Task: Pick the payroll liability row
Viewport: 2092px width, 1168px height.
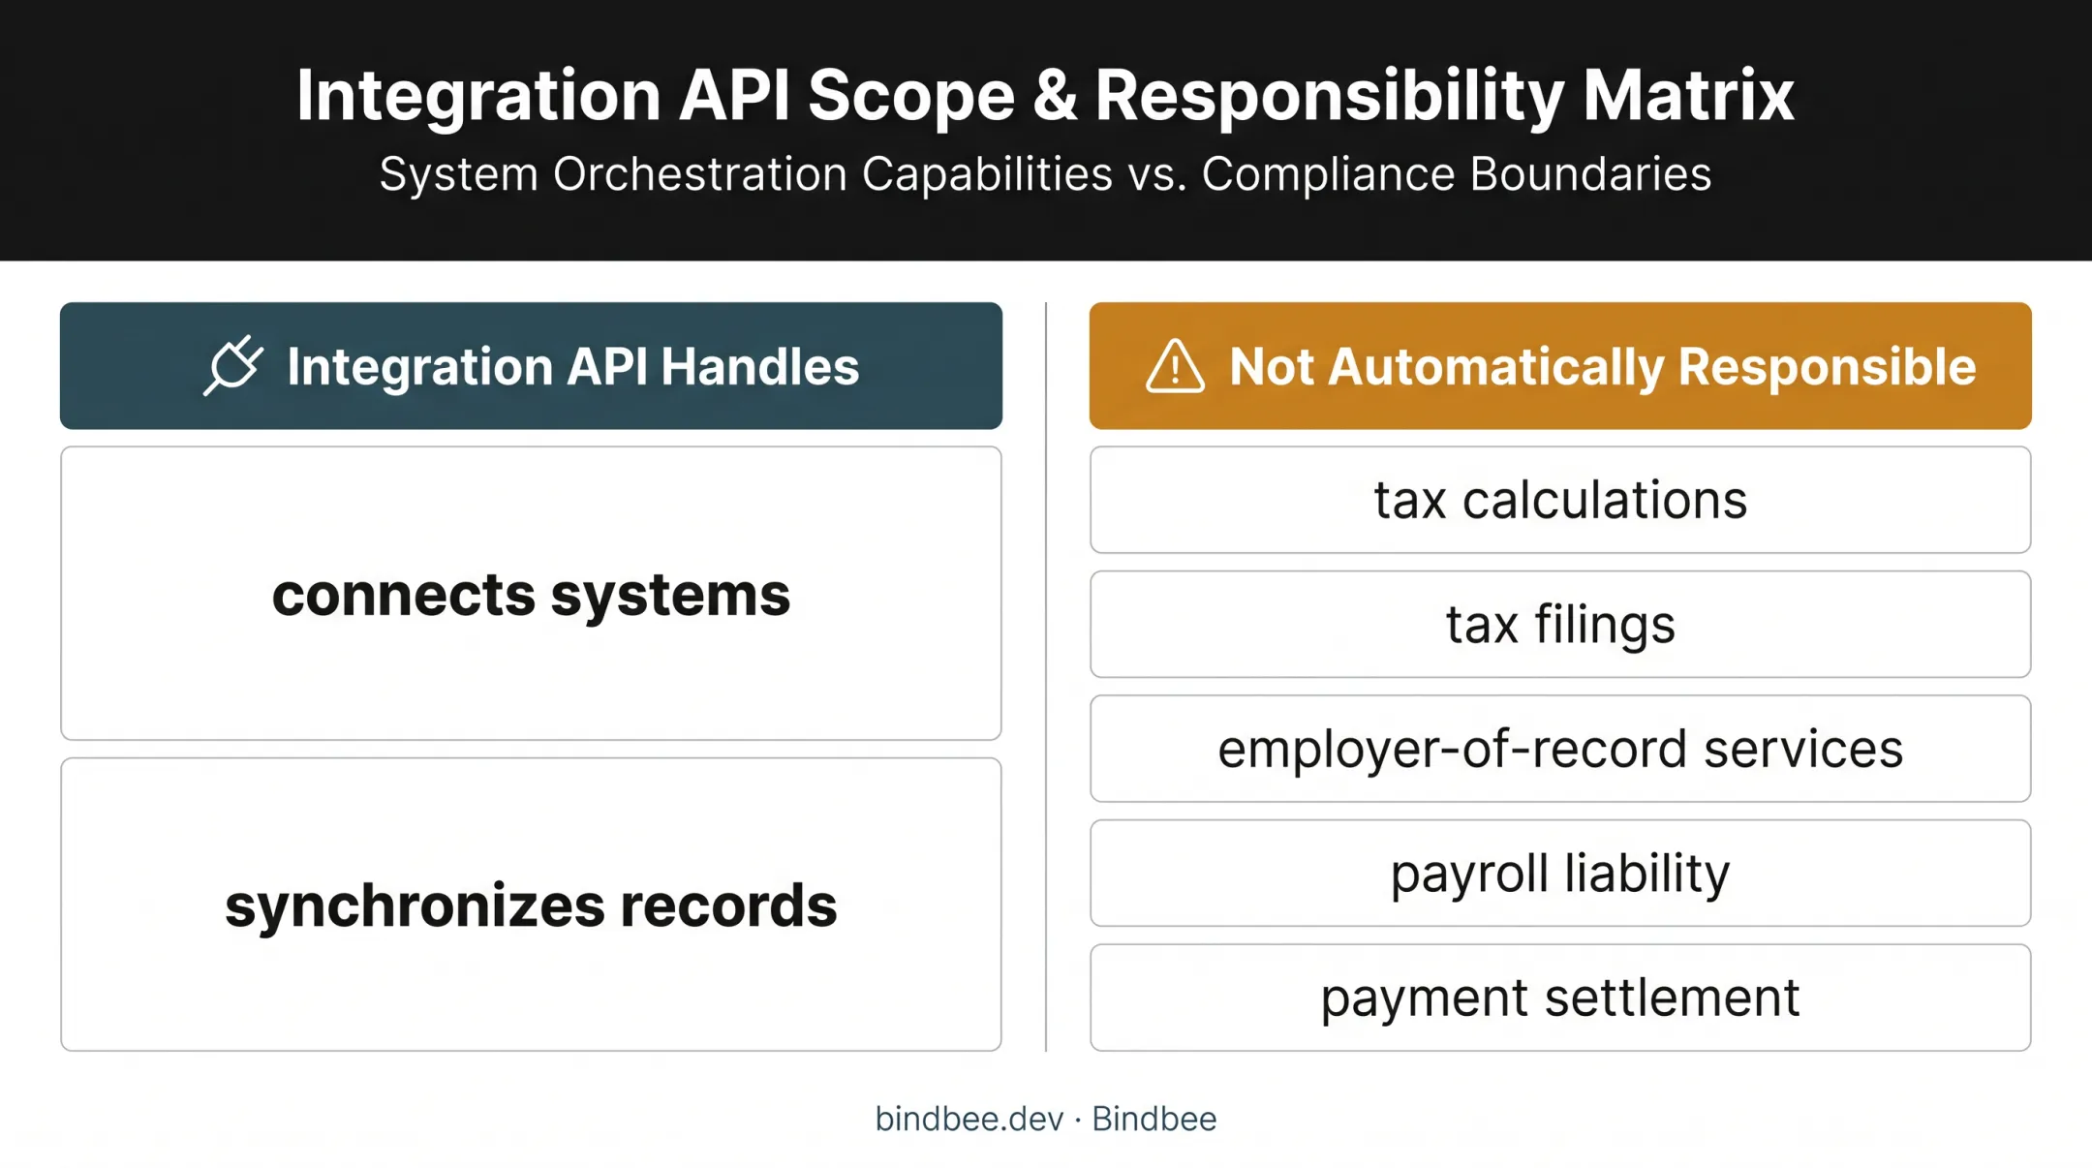Action: point(1560,874)
